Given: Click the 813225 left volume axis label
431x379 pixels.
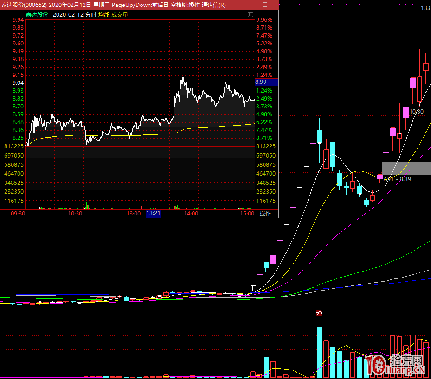Looking at the screenshot, I should (x=14, y=146).
